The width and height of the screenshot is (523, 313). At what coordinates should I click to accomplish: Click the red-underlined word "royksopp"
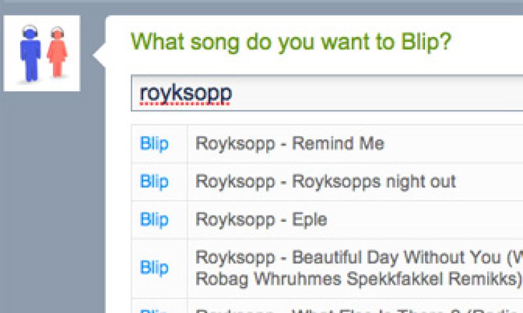point(186,95)
